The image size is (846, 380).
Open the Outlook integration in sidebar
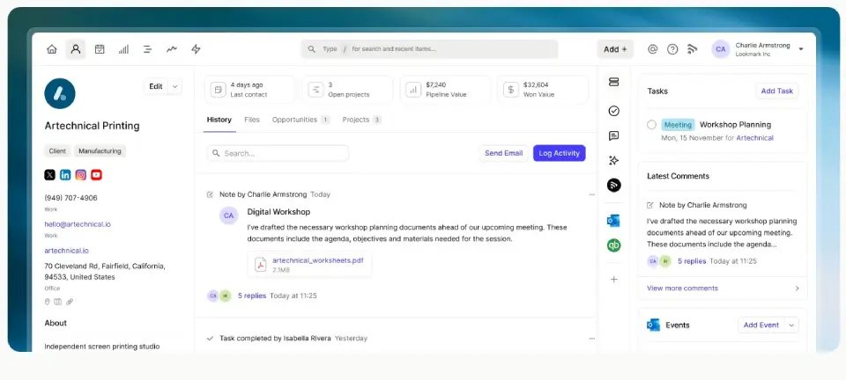(x=613, y=221)
